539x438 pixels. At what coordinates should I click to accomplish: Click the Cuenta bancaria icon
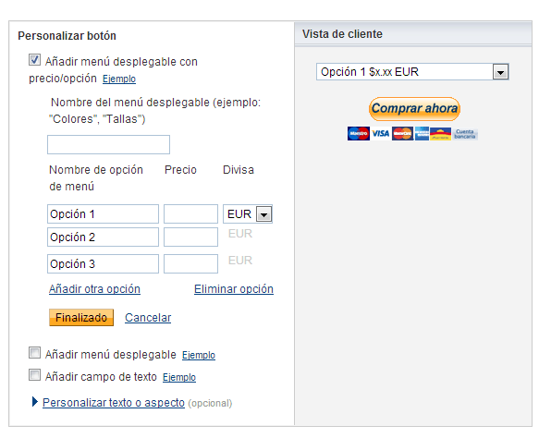(465, 134)
